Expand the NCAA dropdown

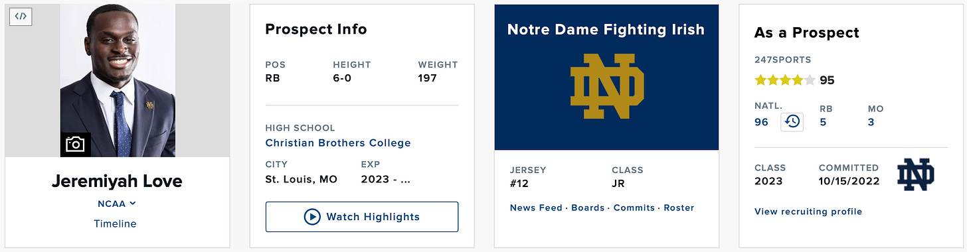[x=117, y=204]
